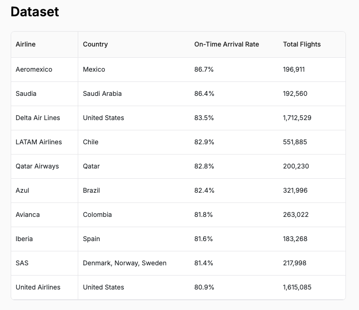Select the Saudi Arabia country cell

point(102,94)
